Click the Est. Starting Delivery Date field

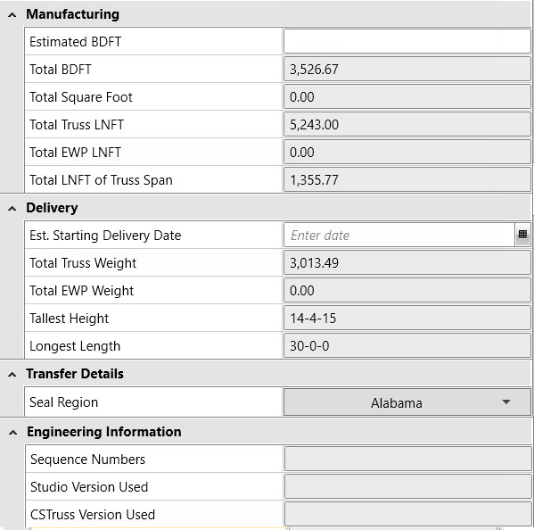click(399, 235)
